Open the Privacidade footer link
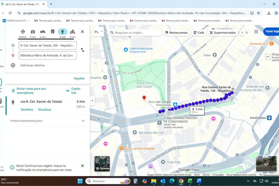This screenshot has height=186, width=279. tap(218, 175)
